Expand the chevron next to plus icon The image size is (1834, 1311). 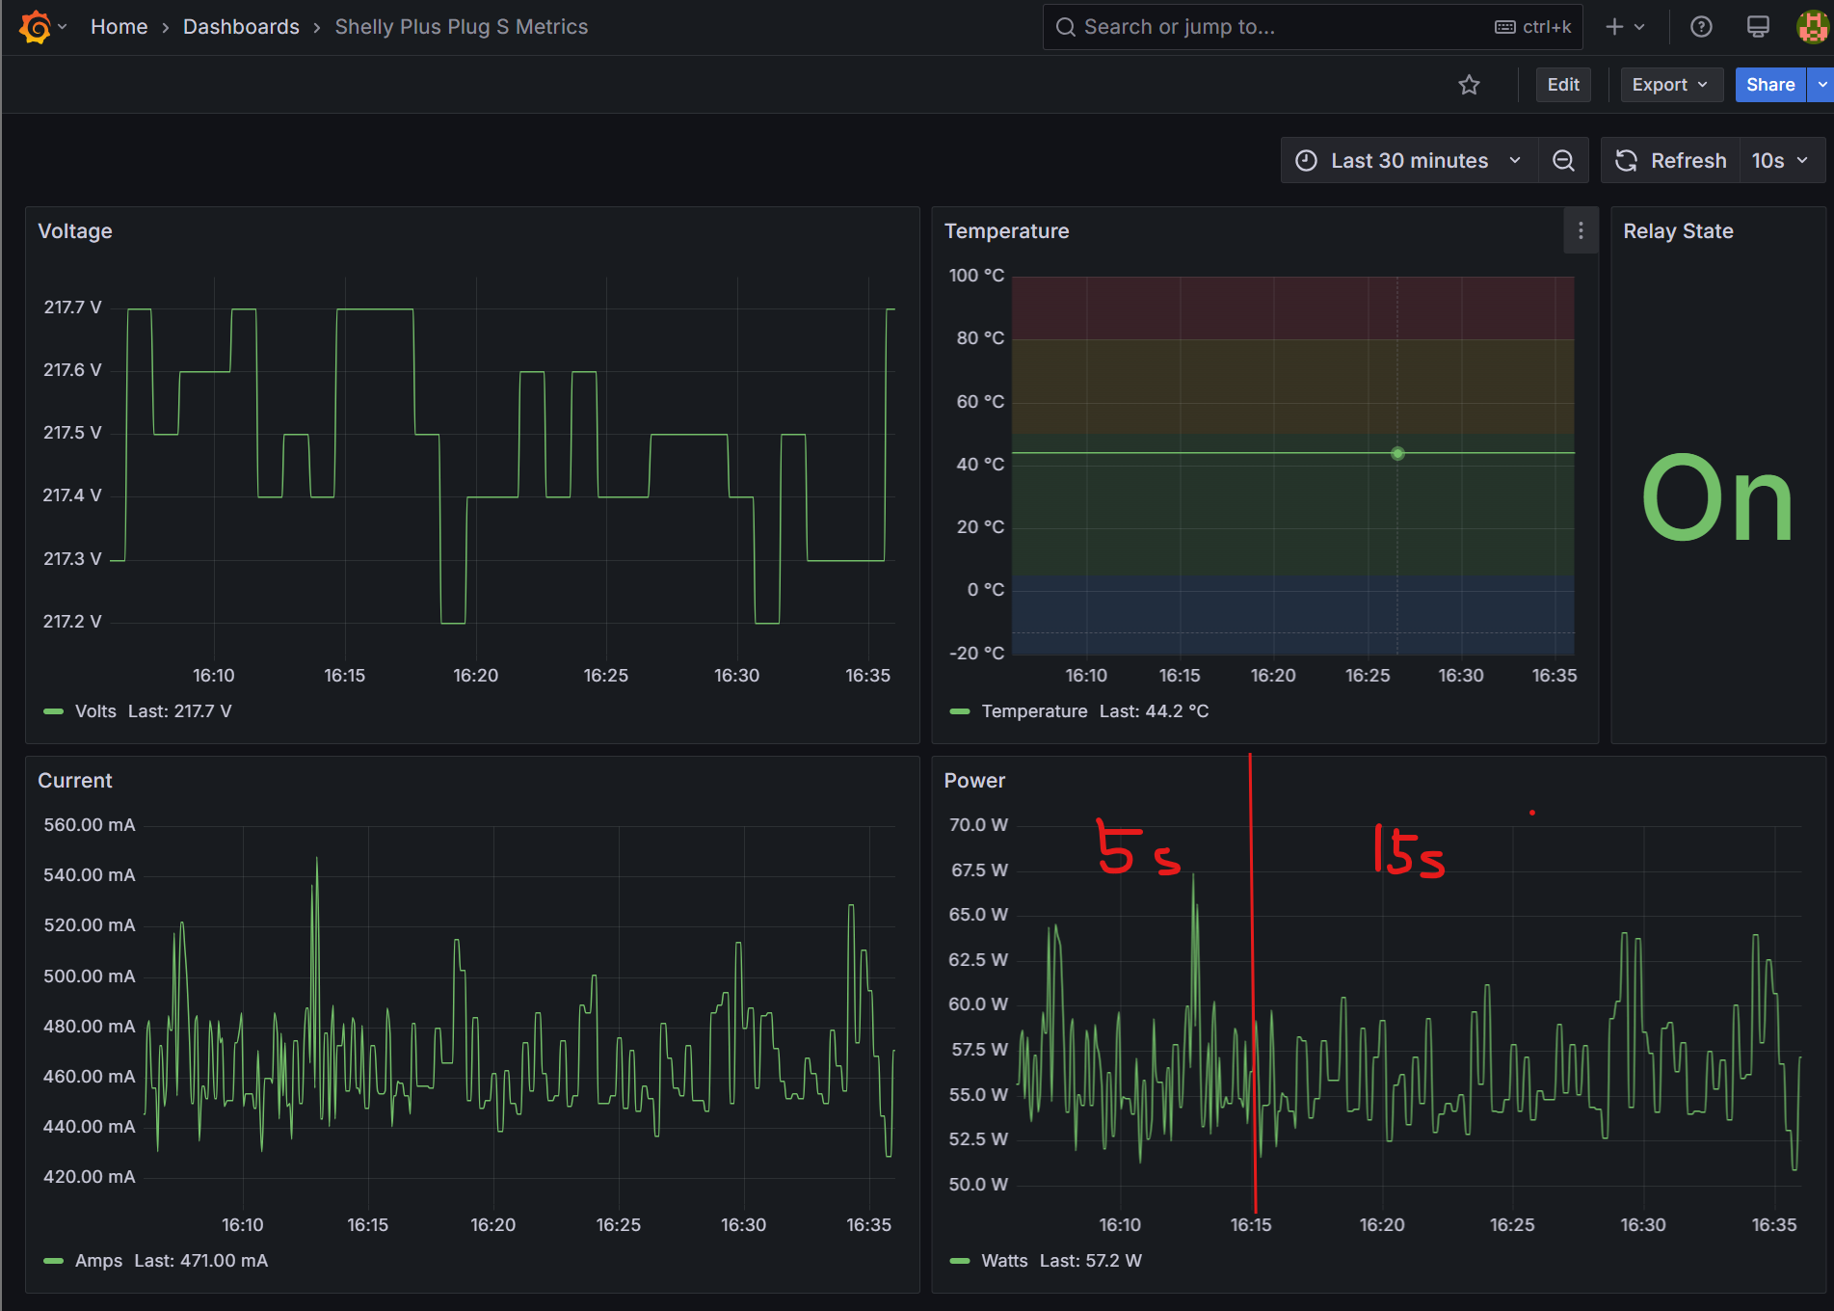tap(1639, 27)
